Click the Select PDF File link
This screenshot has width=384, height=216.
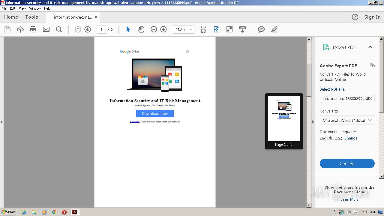click(x=332, y=89)
